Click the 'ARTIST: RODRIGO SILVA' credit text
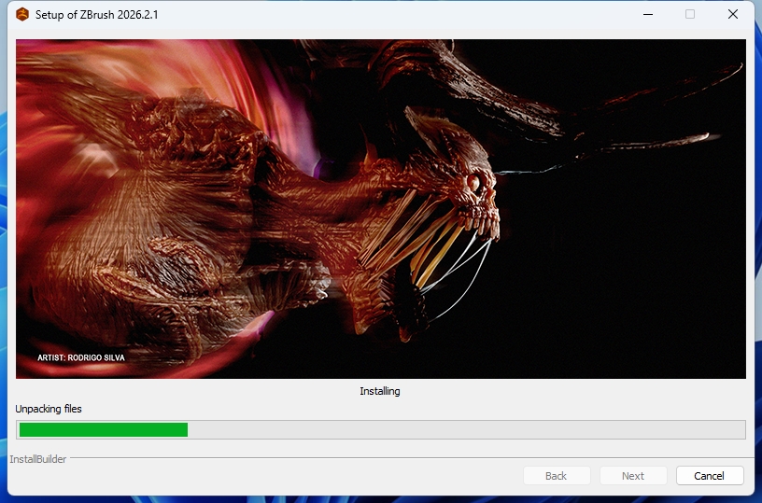This screenshot has width=762, height=503. tap(81, 357)
